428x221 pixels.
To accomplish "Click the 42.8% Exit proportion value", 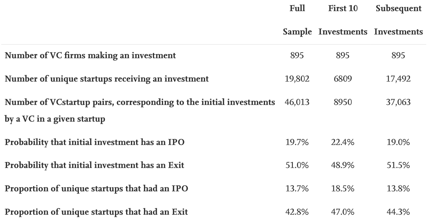I will (x=297, y=212).
